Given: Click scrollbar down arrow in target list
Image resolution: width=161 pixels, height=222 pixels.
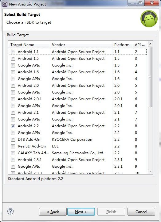Looking at the screenshot, I should coord(150,171).
